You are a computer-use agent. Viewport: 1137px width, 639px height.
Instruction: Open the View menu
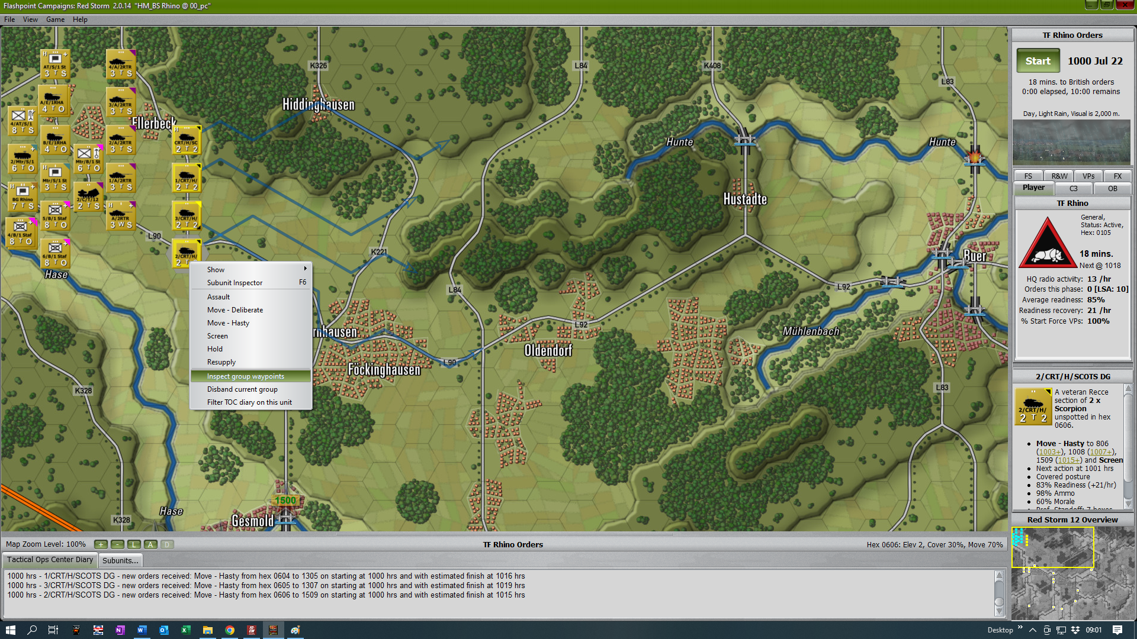coord(30,20)
